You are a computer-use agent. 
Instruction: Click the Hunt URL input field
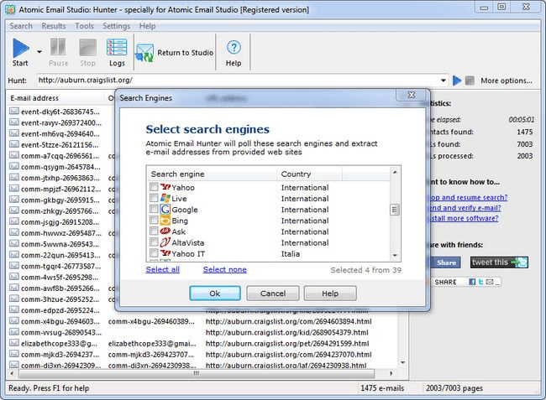coord(238,81)
